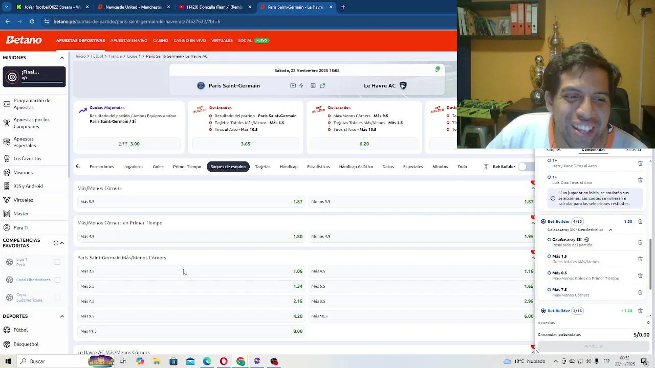Remove the Bet Builder 4/13 bet
Image resolution: width=655 pixels, height=368 pixels.
coord(640,222)
